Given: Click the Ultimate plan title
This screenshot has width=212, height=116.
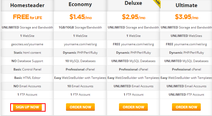Looking at the screenshot, I should click(186, 5).
